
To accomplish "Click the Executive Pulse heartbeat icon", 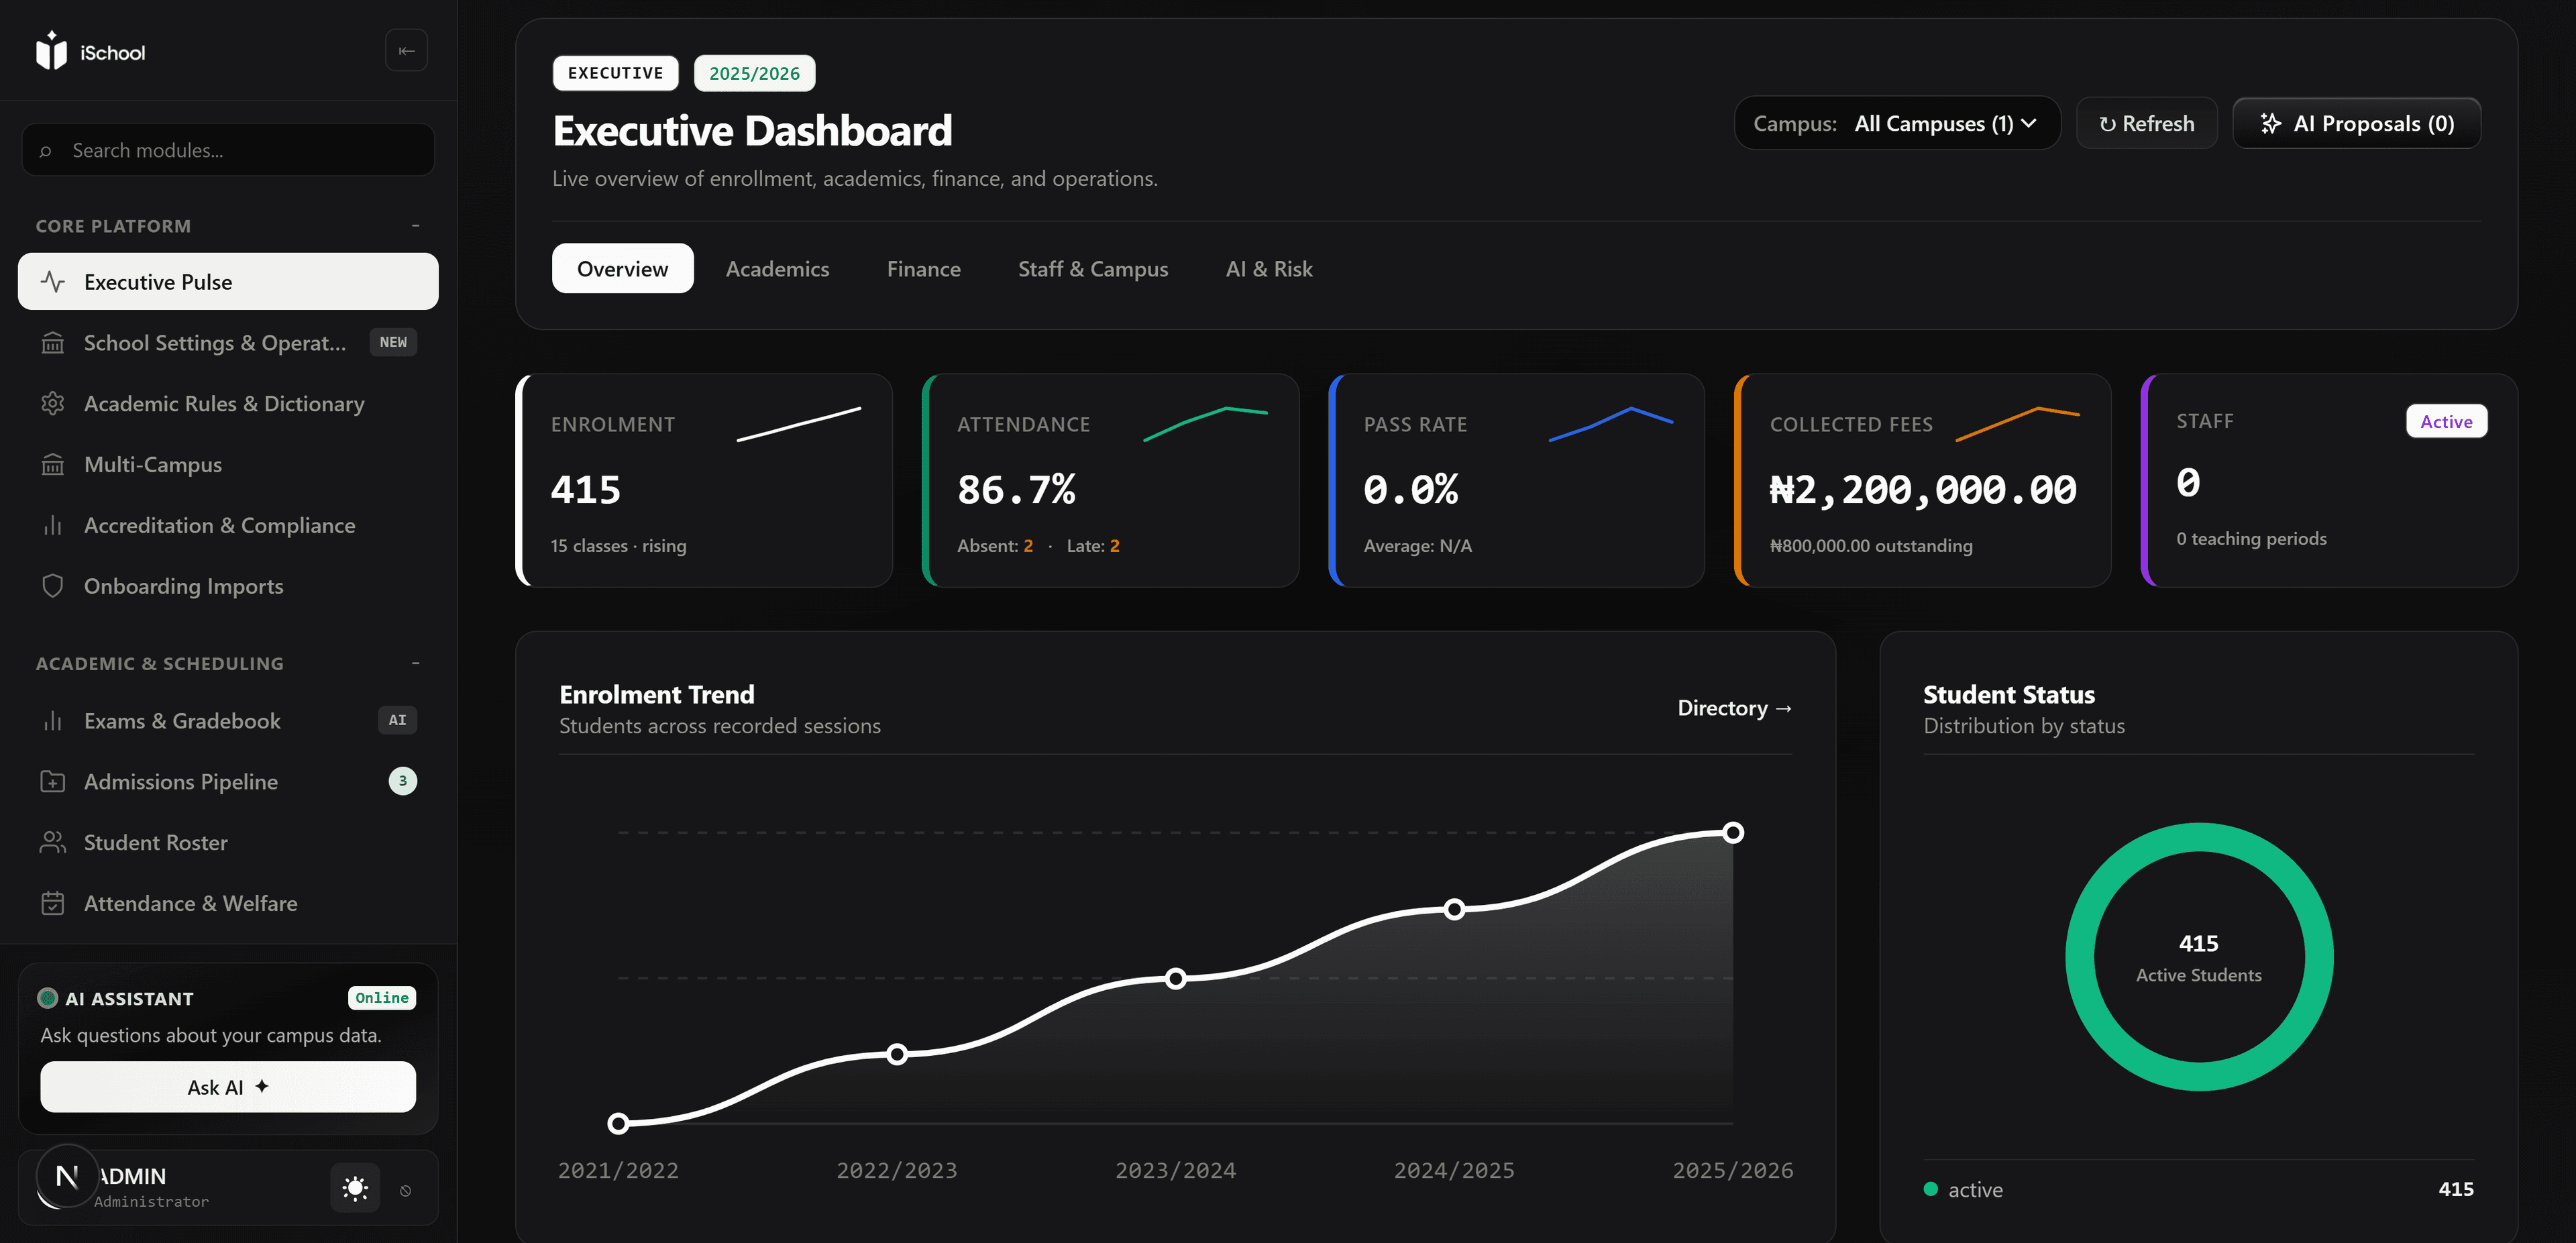I will coord(53,282).
